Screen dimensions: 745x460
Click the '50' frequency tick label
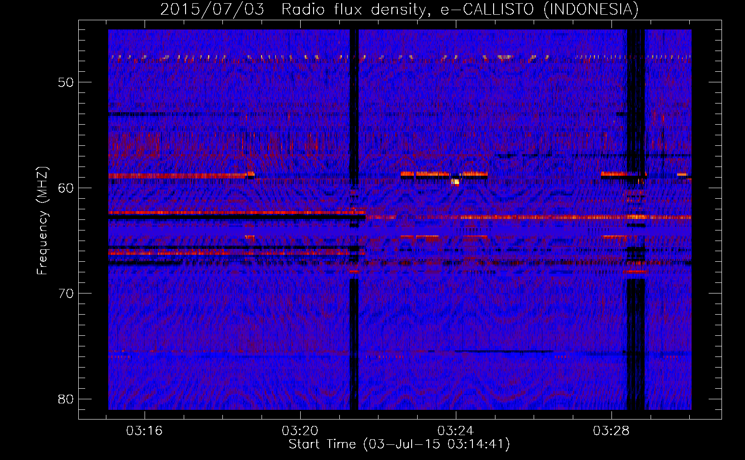point(66,82)
